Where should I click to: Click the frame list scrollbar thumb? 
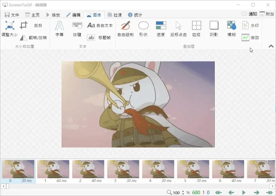pyautogui.click(x=8, y=186)
